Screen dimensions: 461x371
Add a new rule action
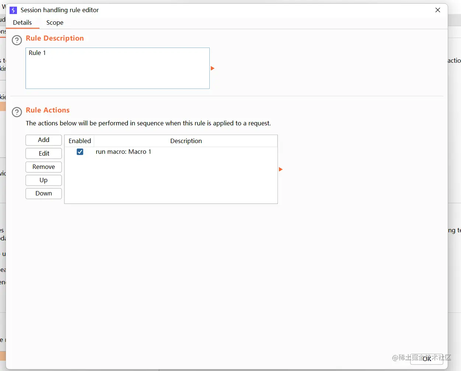pyautogui.click(x=43, y=140)
